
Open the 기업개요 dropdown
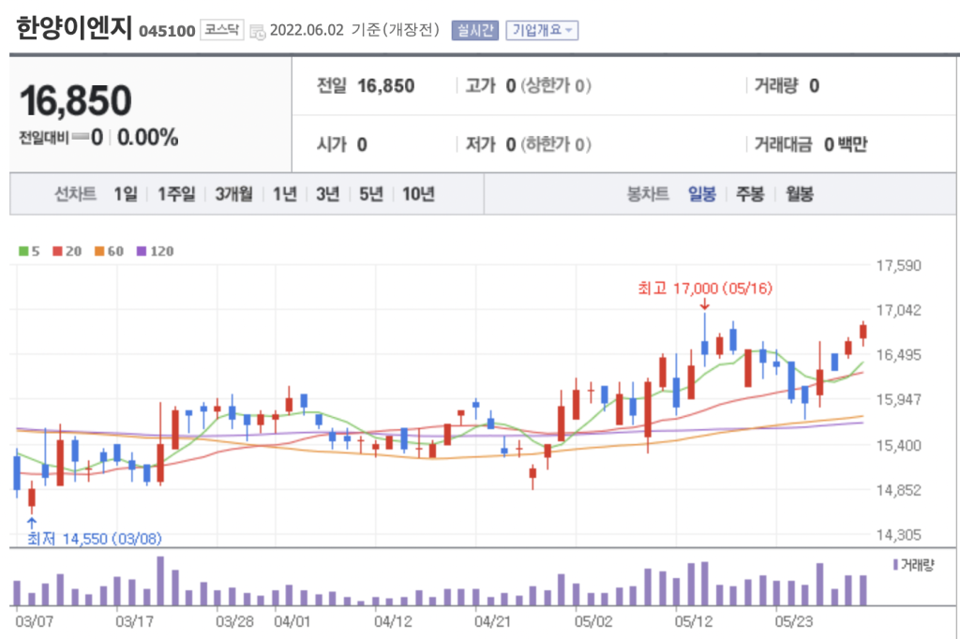coord(543,30)
